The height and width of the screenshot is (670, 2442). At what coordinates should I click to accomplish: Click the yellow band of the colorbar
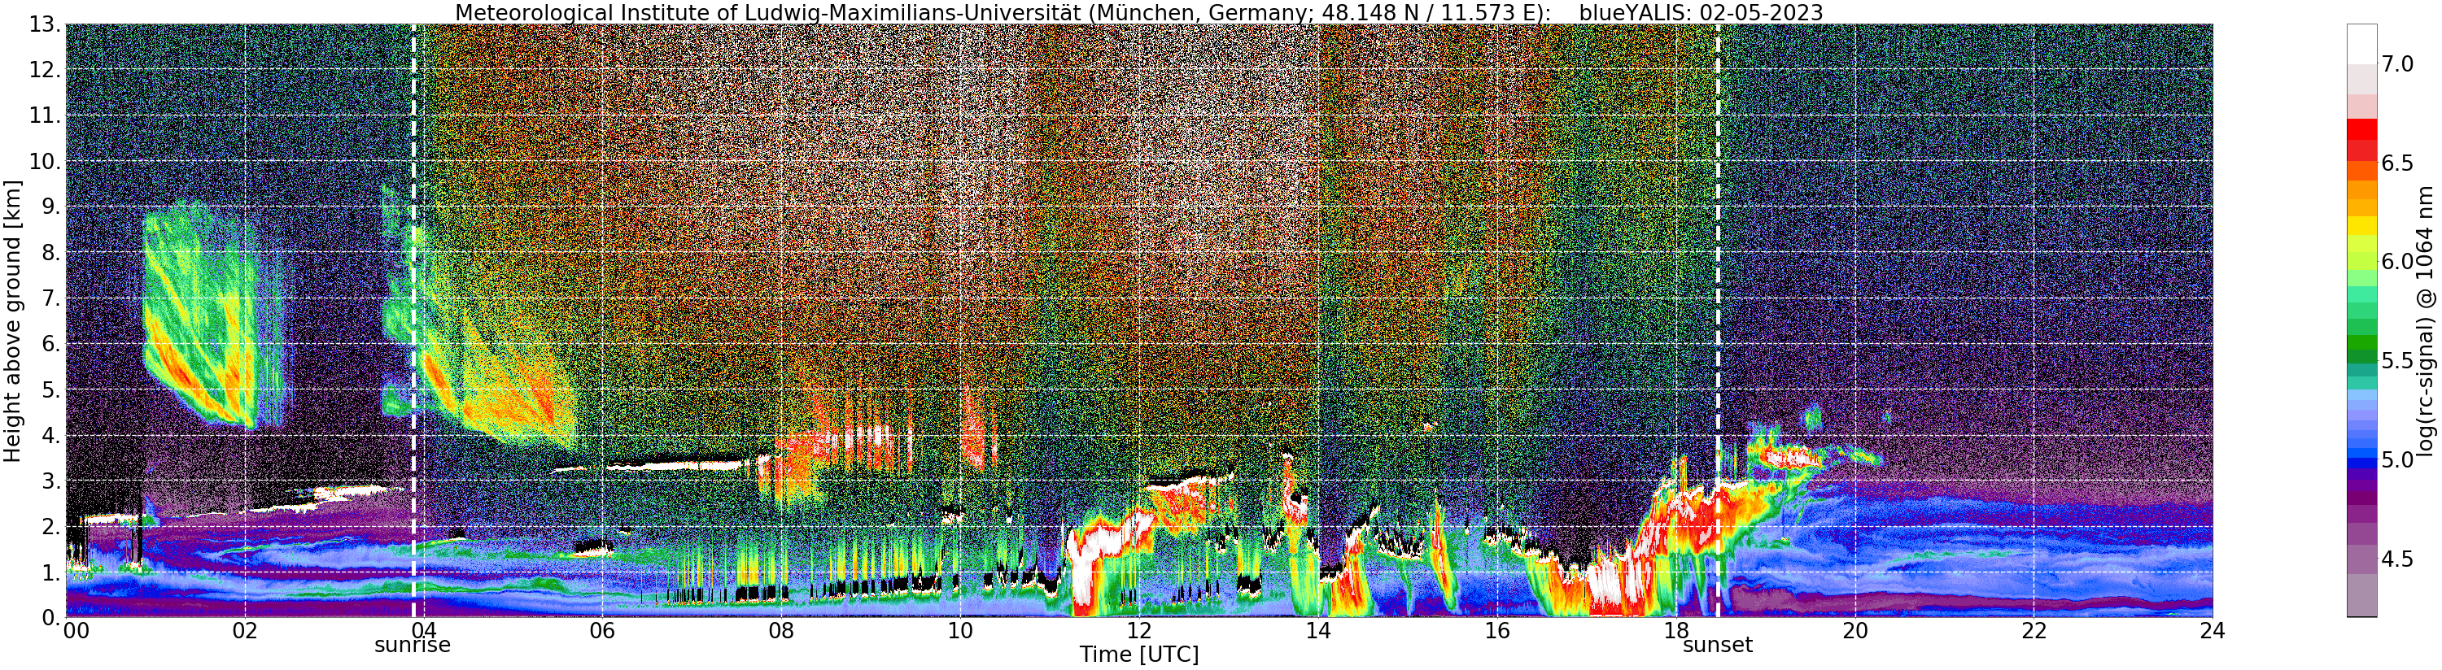click(2361, 227)
